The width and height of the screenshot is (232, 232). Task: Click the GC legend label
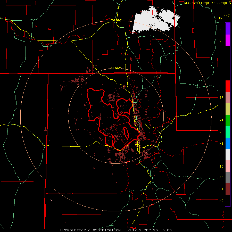click(221, 178)
